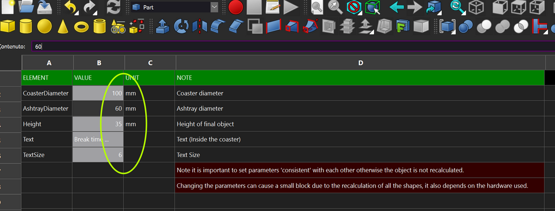This screenshot has height=211, width=555.
Task: Create a Cylinder primitive
Action: tap(25, 26)
